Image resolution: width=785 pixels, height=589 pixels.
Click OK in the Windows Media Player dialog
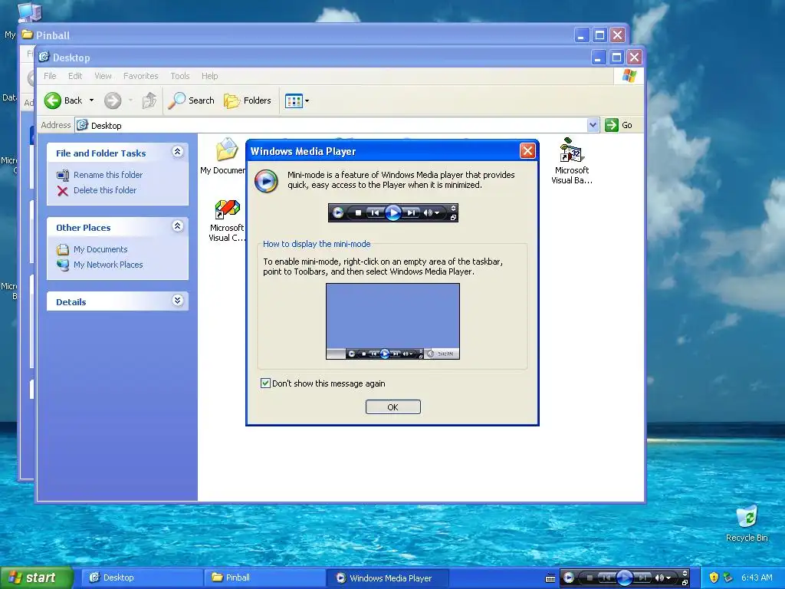(393, 406)
